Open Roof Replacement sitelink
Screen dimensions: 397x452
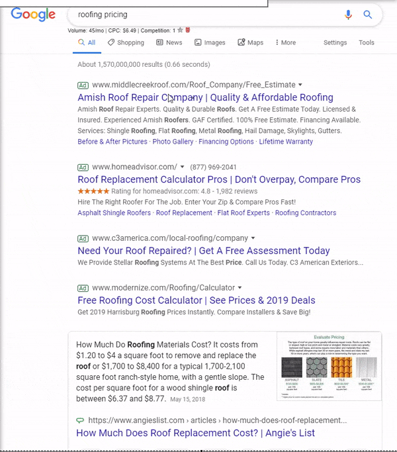184,212
